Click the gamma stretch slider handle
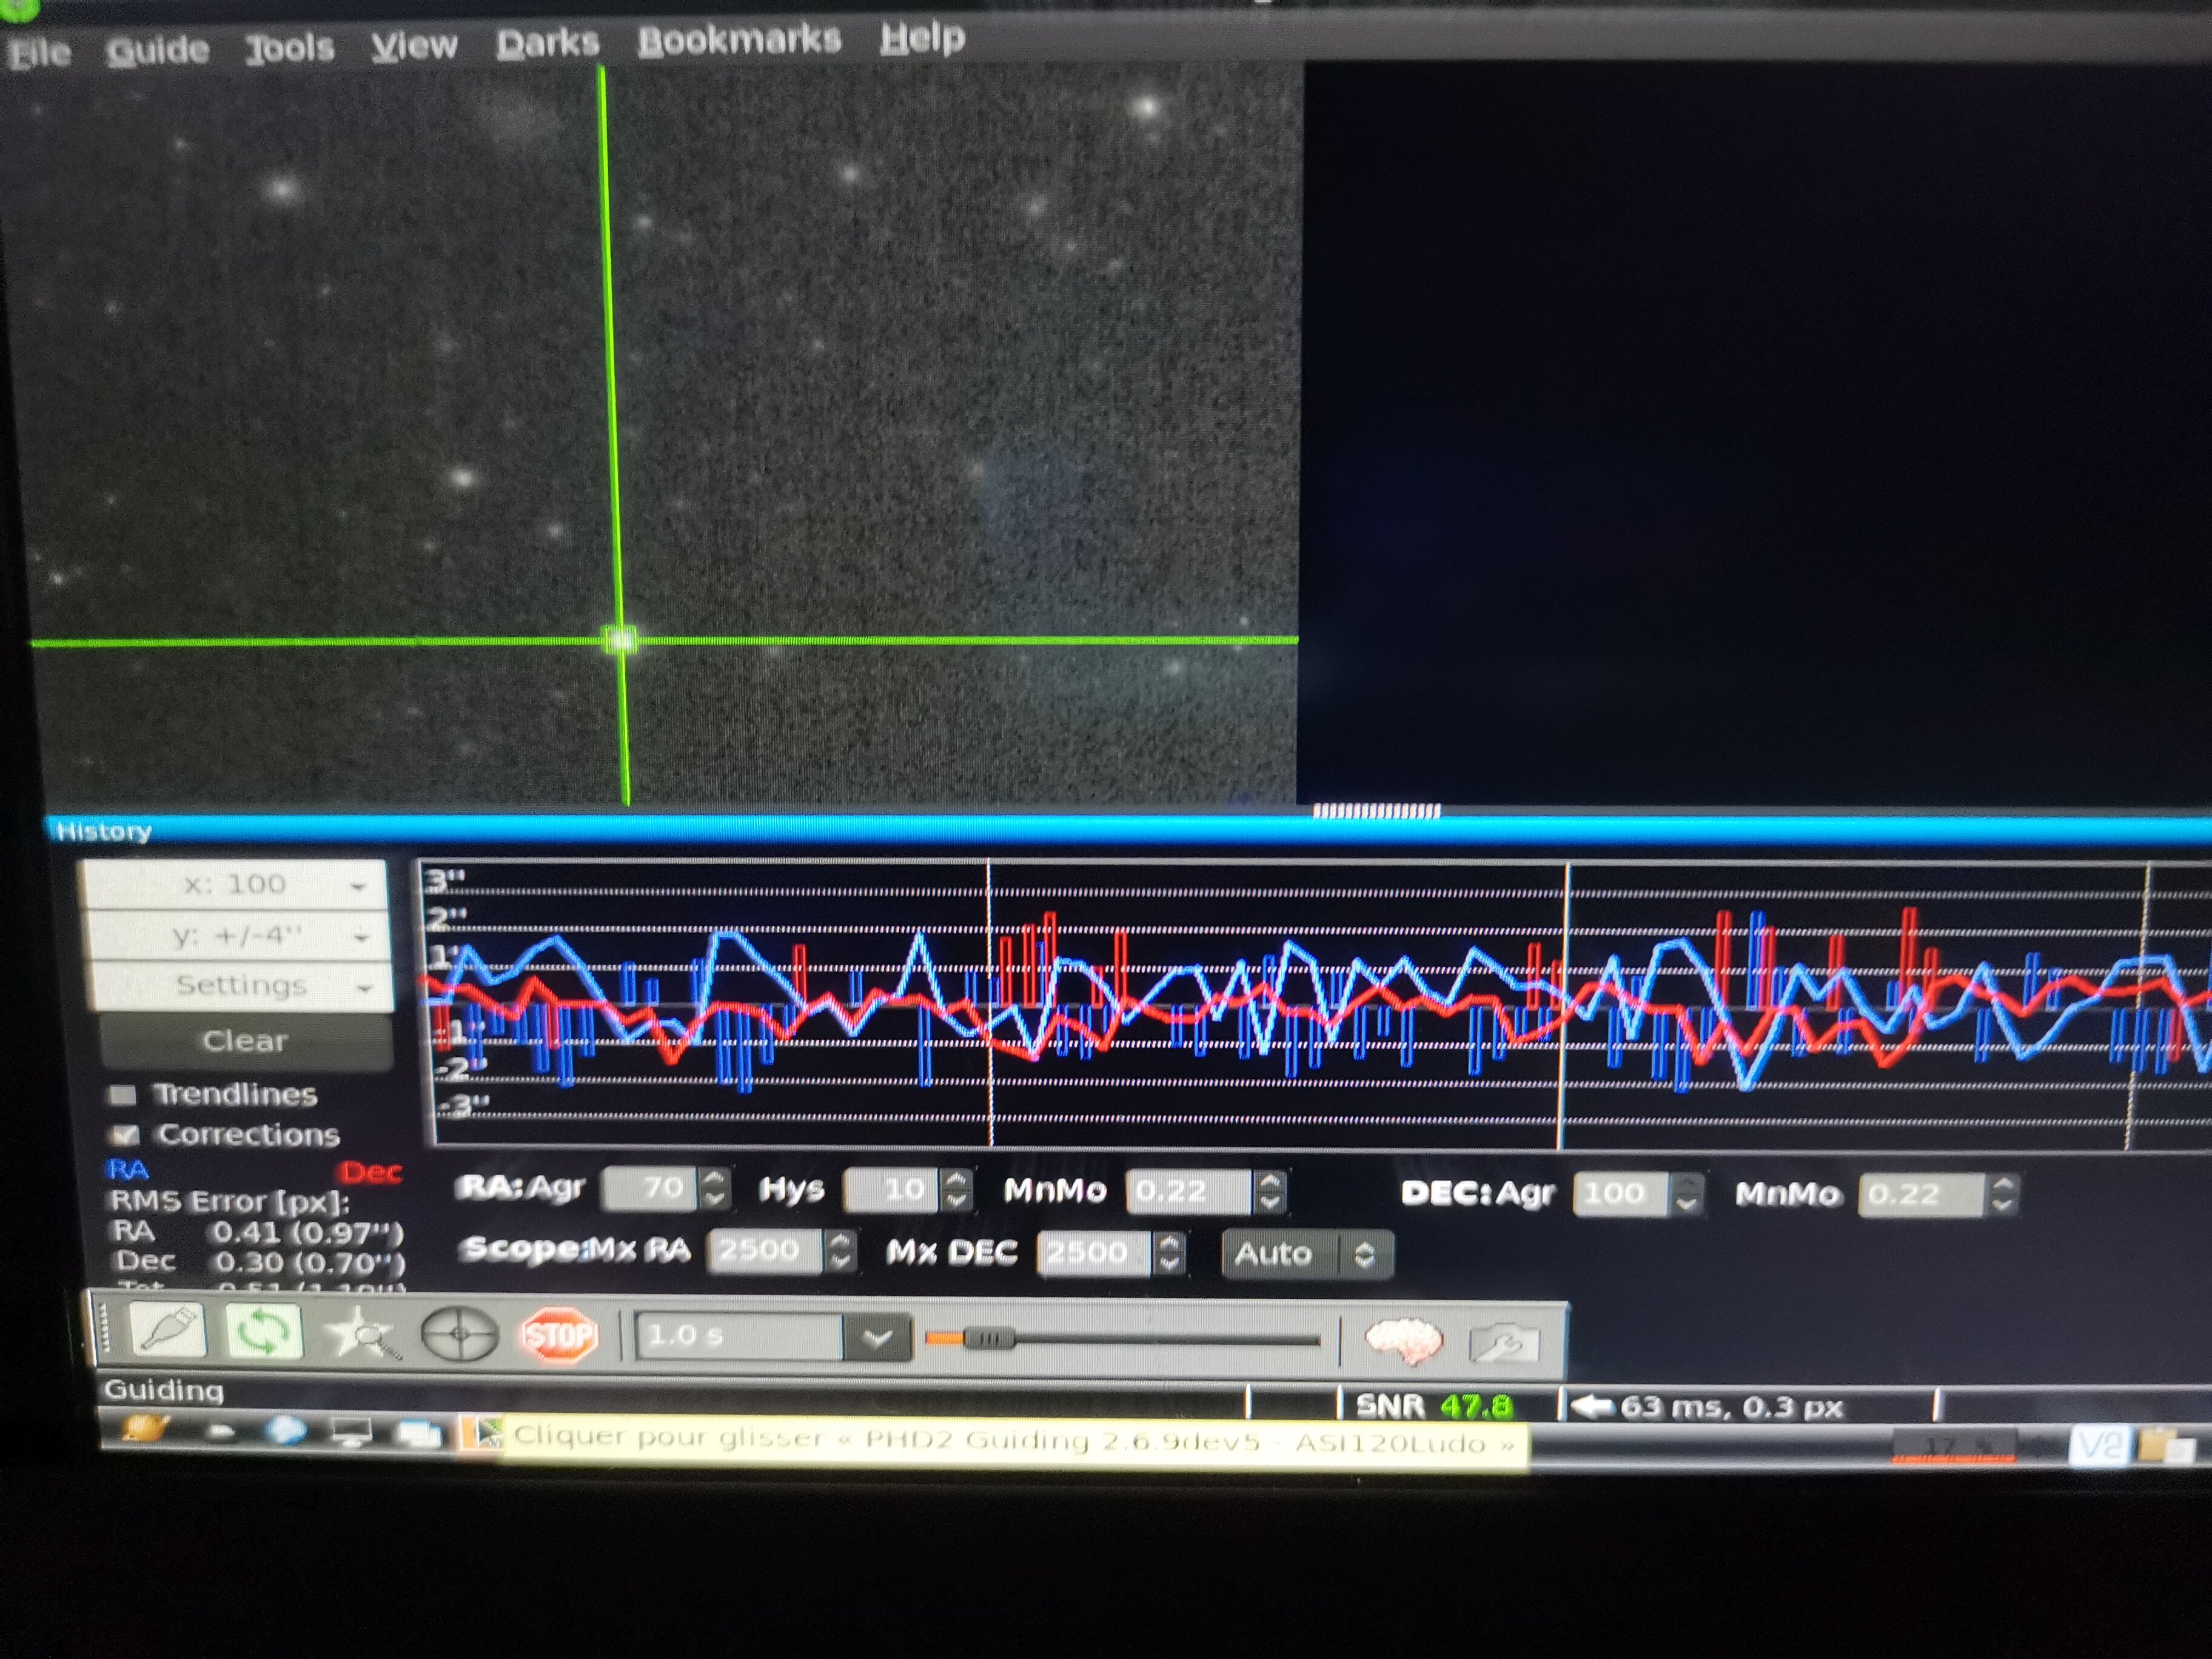The height and width of the screenshot is (1659, 2212). pyautogui.click(x=988, y=1338)
